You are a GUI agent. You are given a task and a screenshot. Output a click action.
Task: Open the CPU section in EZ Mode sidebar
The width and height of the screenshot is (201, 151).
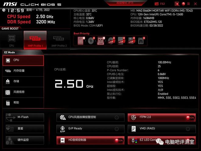pyautogui.click(x=23, y=60)
